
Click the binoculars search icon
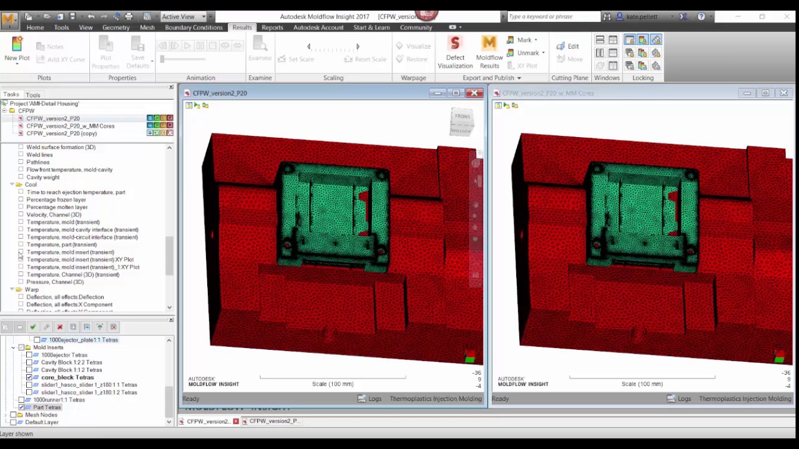[x=607, y=17]
